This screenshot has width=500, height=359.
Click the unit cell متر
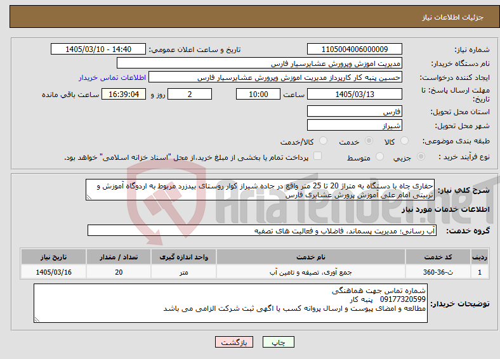[x=183, y=272]
